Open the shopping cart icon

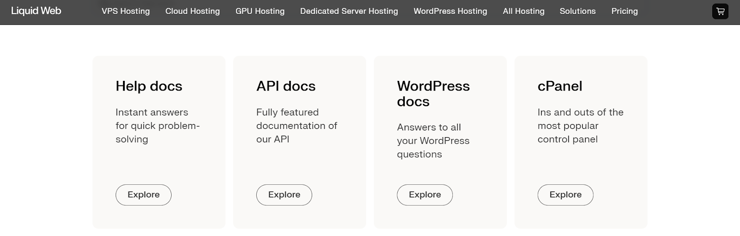pos(720,12)
